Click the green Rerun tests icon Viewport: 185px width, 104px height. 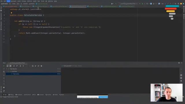pyautogui.click(x=4, y=66)
